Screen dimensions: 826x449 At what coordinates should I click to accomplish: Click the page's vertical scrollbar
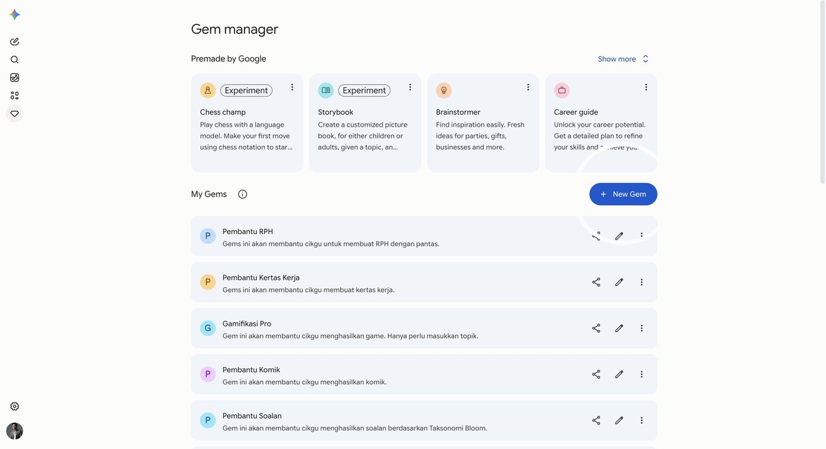pos(823,92)
